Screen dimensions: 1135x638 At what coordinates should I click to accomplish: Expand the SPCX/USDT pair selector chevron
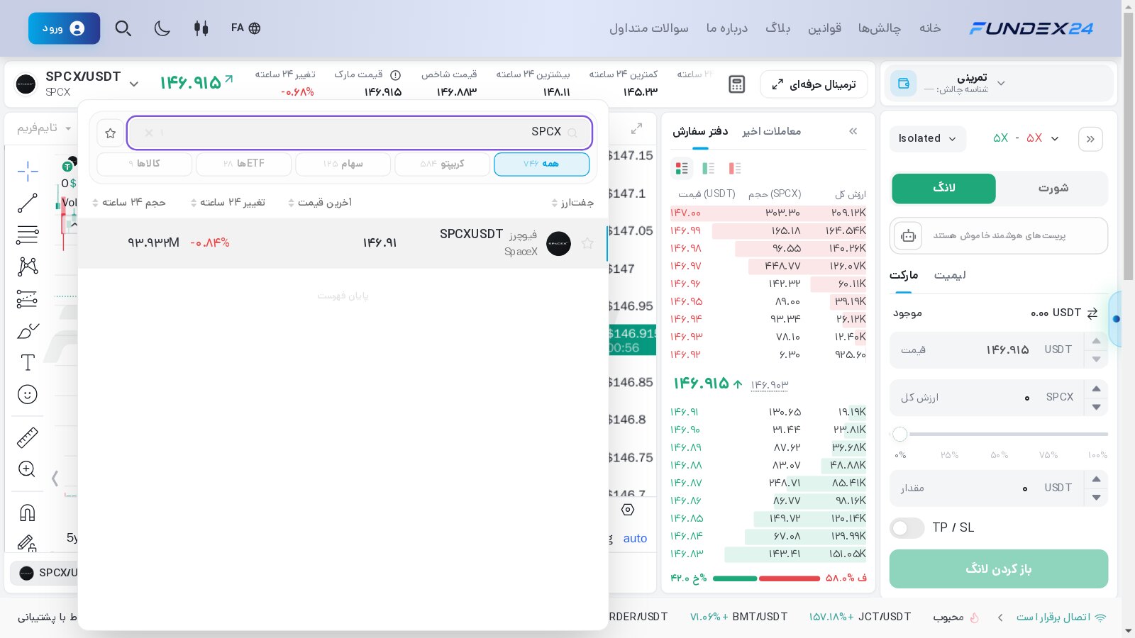click(x=134, y=84)
